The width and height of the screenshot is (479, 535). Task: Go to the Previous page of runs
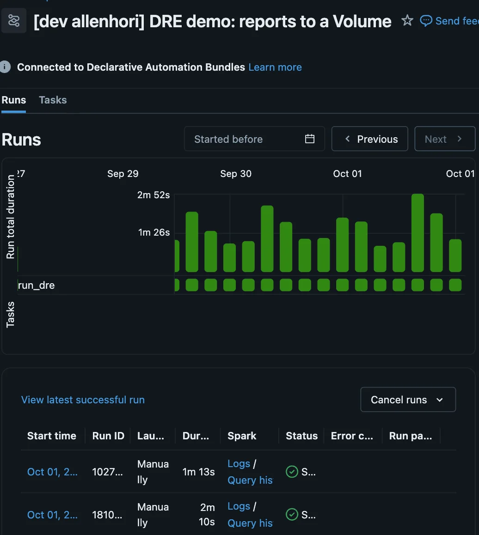pos(370,139)
